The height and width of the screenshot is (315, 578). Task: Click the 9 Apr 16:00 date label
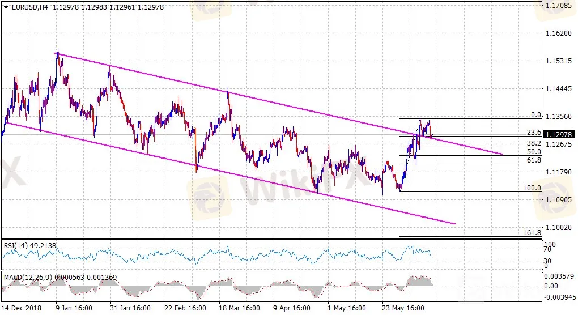(x=292, y=308)
